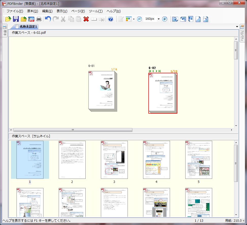This screenshot has height=225, width=247.
Task: Expand the プロパティ side panel
Action: pyautogui.click(x=242, y=33)
